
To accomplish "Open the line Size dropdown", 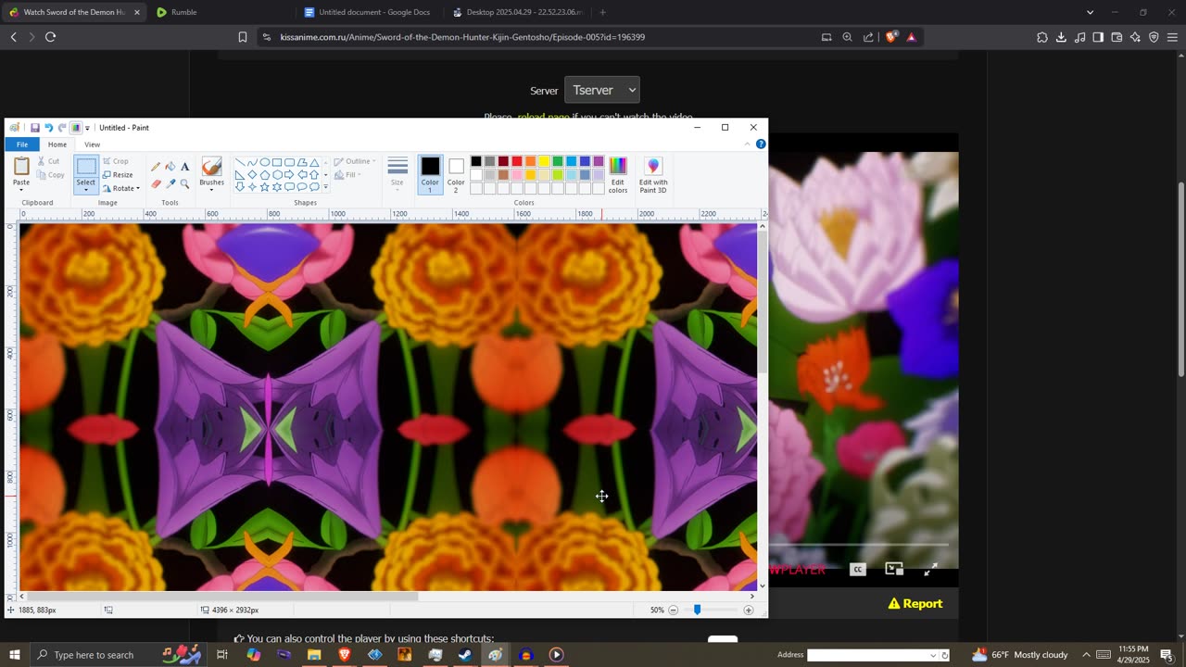I will click(397, 174).
